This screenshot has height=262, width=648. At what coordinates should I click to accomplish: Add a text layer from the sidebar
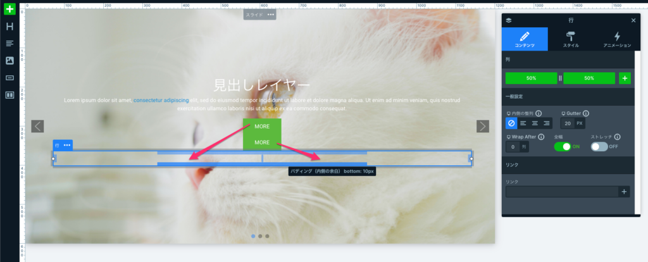[9, 44]
